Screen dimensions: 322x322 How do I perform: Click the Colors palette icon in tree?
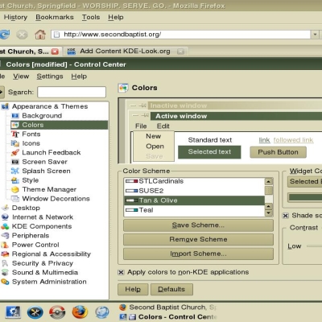(15, 125)
